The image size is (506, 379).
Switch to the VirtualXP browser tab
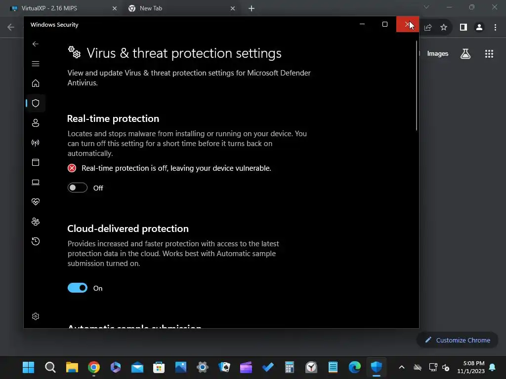pos(64,8)
